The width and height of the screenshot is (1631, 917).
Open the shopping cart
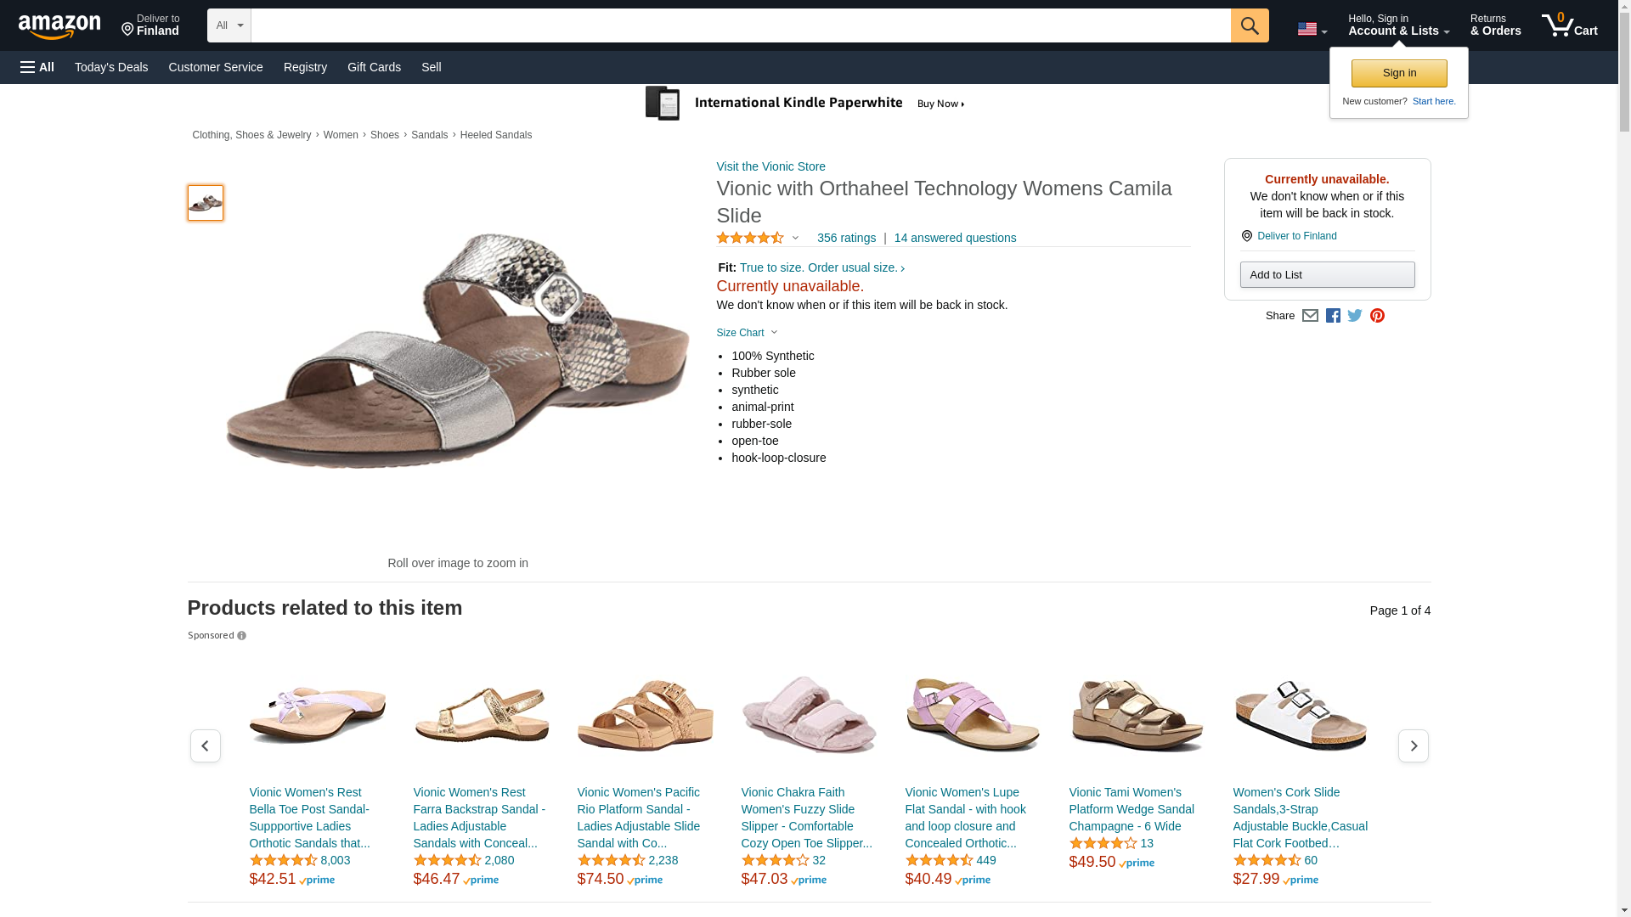coord(1569,25)
